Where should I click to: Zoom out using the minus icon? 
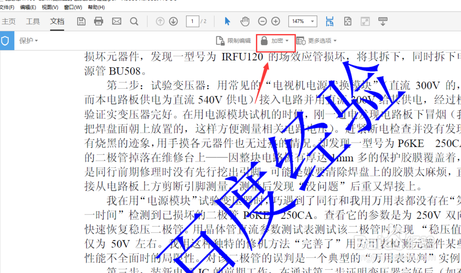coord(262,21)
